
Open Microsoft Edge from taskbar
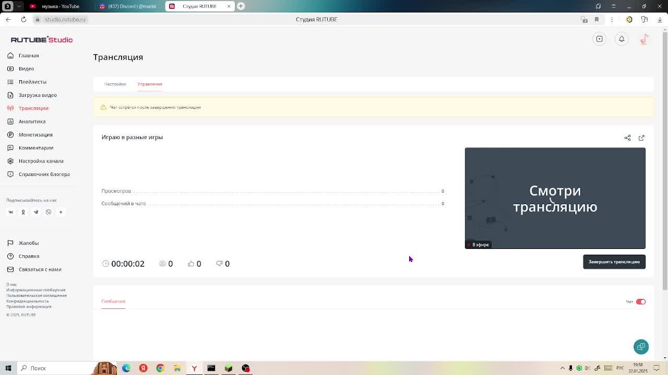click(x=126, y=368)
